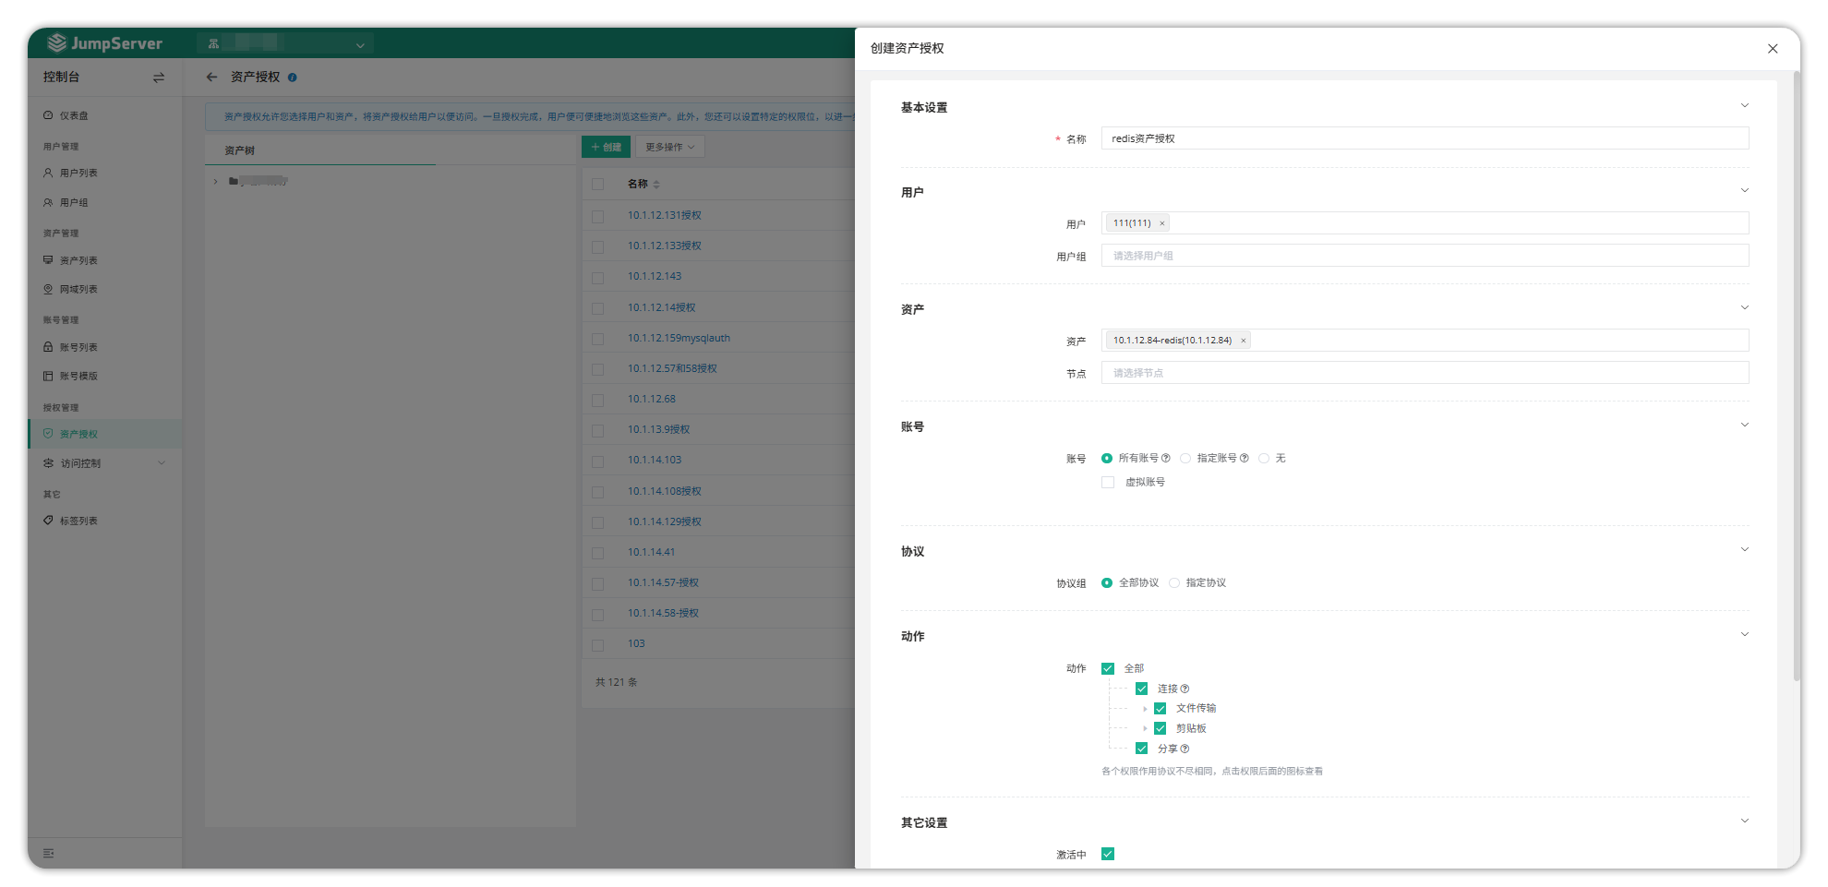Open the 用户组 selection dropdown
This screenshot has width=1828, height=887.
click(1424, 256)
